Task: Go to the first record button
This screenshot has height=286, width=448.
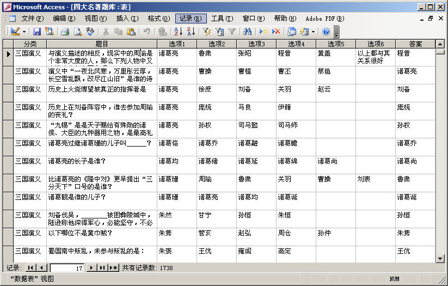Action: point(30,267)
